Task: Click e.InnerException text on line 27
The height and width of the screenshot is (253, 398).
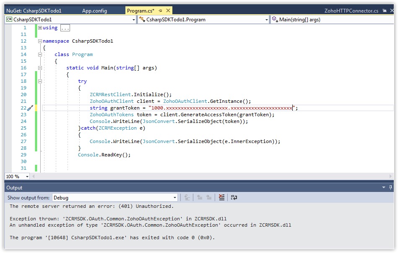Action: point(248,141)
